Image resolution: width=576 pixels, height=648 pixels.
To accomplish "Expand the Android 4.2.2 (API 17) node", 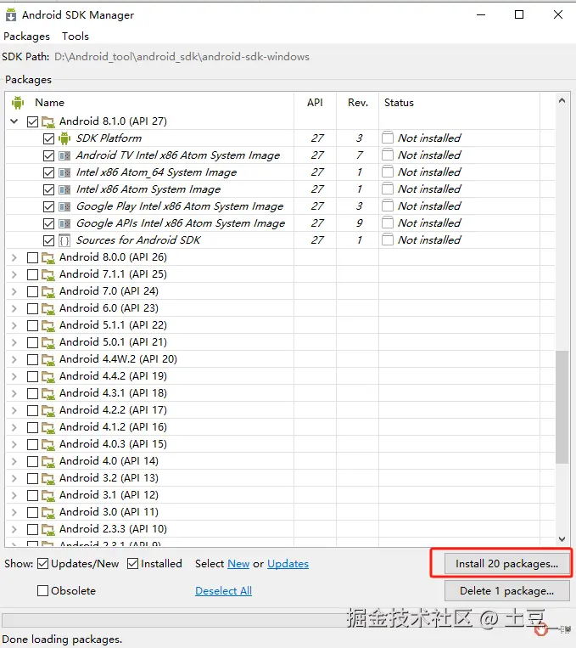I will 14,410.
